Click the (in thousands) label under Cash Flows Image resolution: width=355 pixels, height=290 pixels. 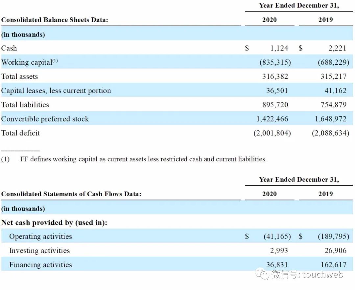(x=23, y=209)
